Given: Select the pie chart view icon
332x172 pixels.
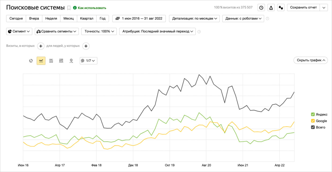Looking at the screenshot, I should (x=31, y=61).
